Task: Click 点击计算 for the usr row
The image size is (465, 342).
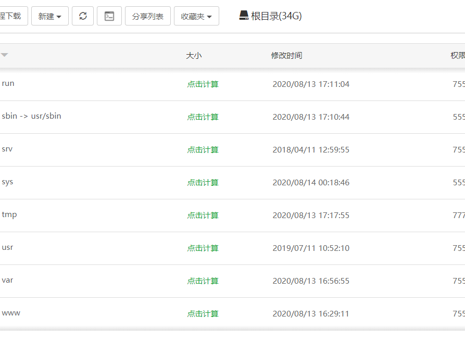Action: pos(203,248)
